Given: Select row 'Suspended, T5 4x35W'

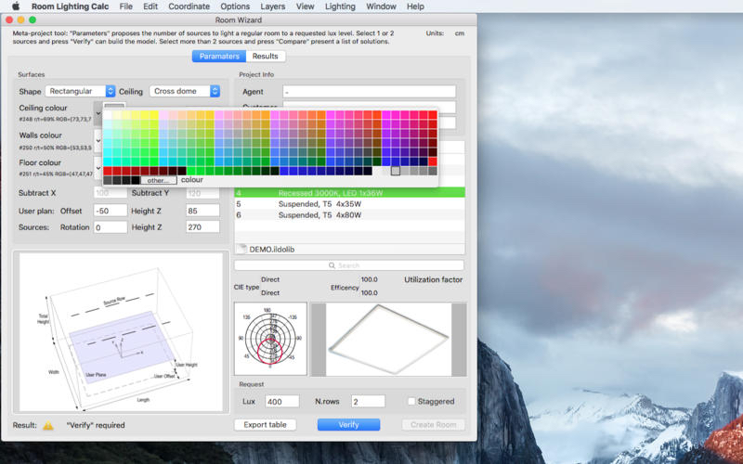Looking at the screenshot, I should point(349,204).
